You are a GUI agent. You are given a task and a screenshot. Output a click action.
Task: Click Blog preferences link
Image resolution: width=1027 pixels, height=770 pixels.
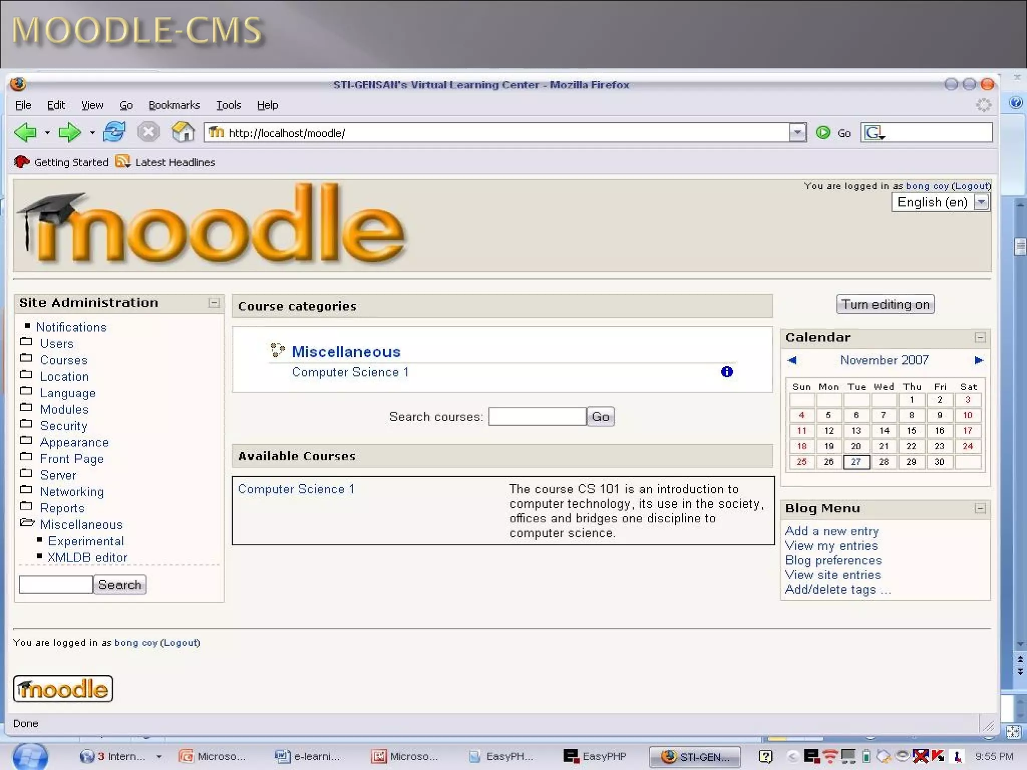tap(833, 560)
